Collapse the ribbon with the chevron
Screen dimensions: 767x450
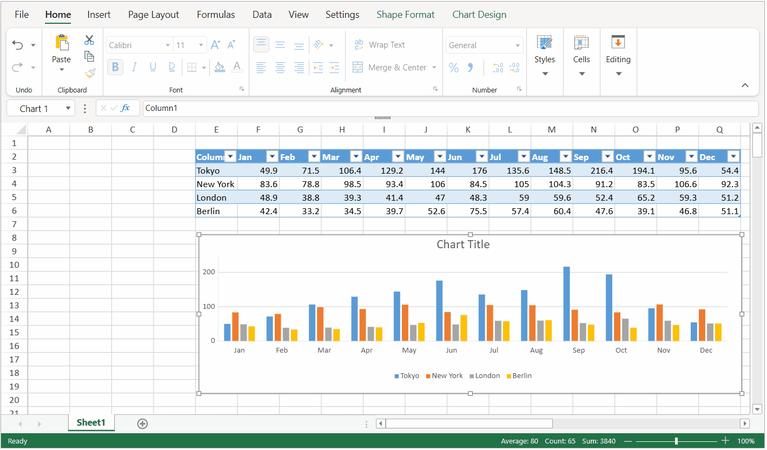[x=745, y=85]
